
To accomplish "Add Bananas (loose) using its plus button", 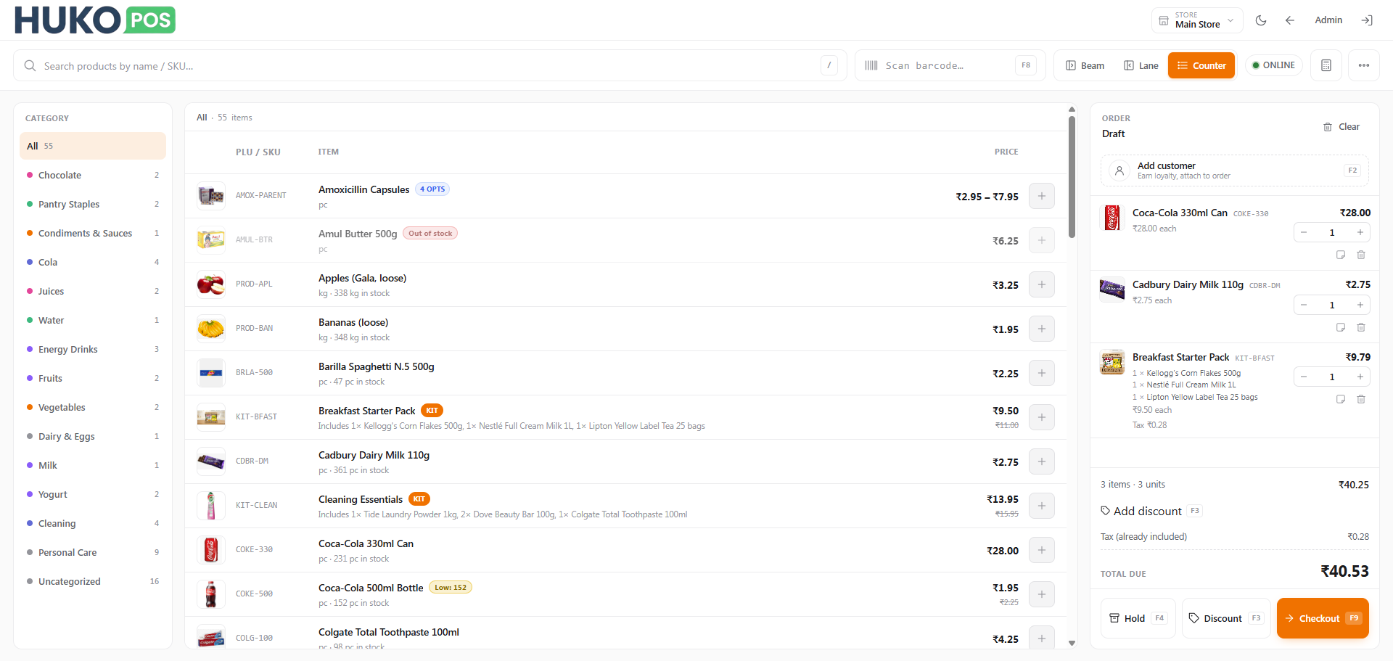I will point(1042,329).
